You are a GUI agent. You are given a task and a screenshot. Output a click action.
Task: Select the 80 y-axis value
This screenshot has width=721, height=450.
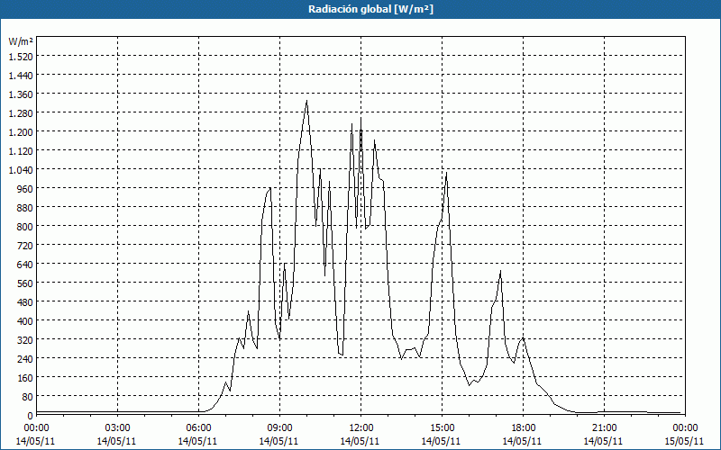tap(28, 397)
